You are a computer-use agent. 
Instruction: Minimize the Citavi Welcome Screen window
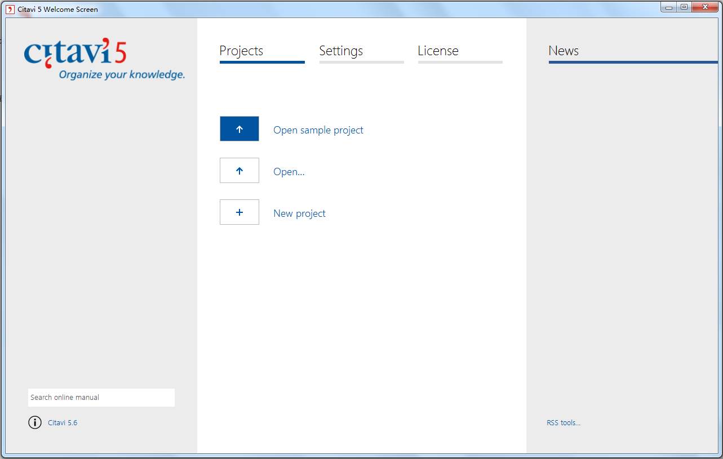coord(669,7)
